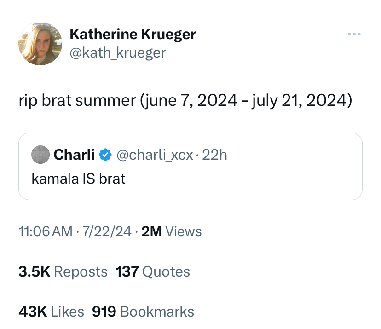This screenshot has height=329, width=381.
Task: Click the 7/22/24 post date
Action: coord(107,231)
